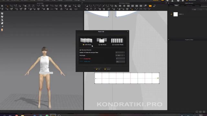The image size is (207, 116).
Task: Select the highlighted Pleats Fold tool in 2D toolbar
Action: (x=150, y=6)
